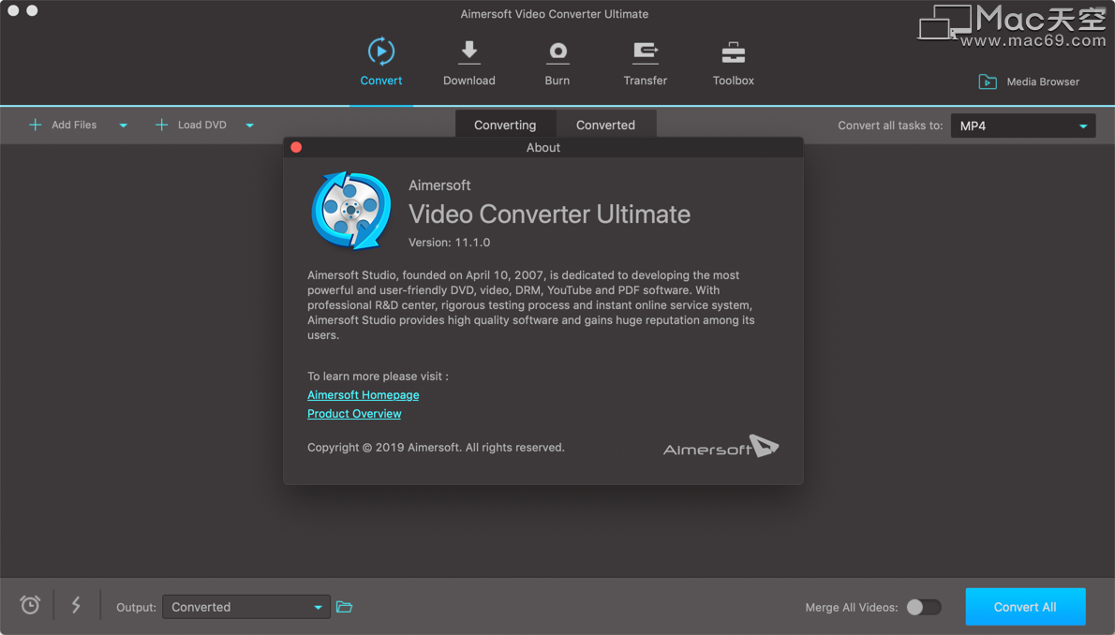Screen dimensions: 1115x635
Task: Select the Convert label in top navigation
Action: click(x=381, y=81)
